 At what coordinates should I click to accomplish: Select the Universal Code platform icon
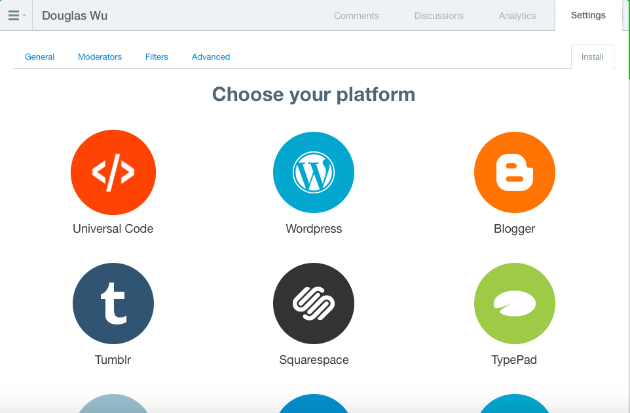click(113, 172)
